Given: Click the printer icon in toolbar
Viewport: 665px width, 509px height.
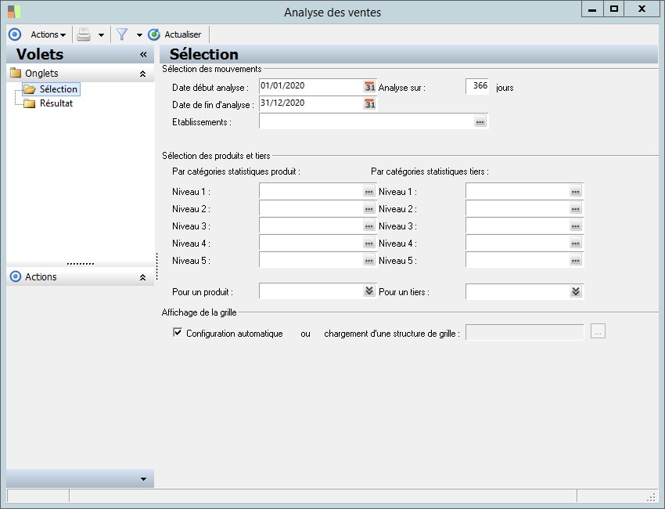Looking at the screenshot, I should coord(84,34).
